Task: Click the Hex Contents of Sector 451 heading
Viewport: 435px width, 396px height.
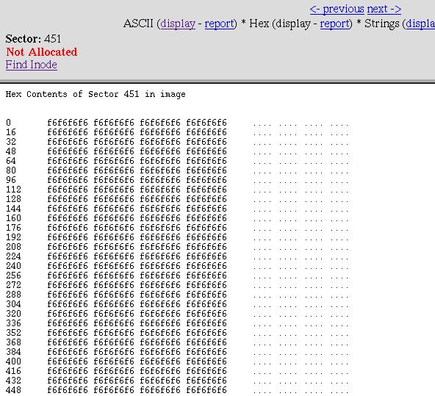Action: (x=96, y=94)
